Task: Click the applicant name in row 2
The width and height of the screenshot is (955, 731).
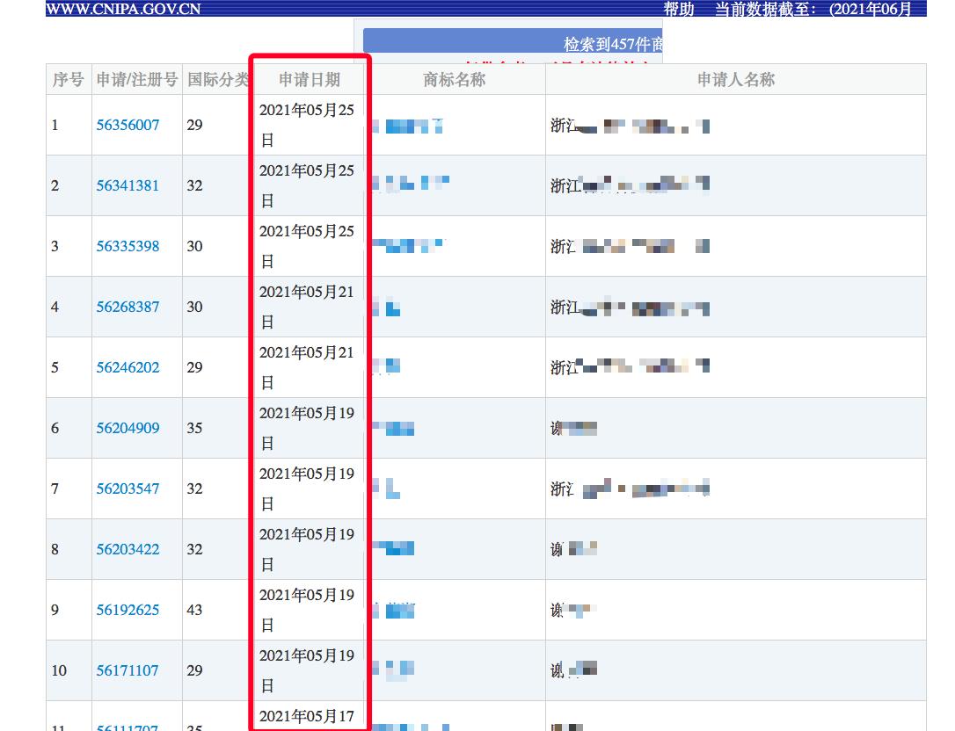Action: tap(630, 185)
